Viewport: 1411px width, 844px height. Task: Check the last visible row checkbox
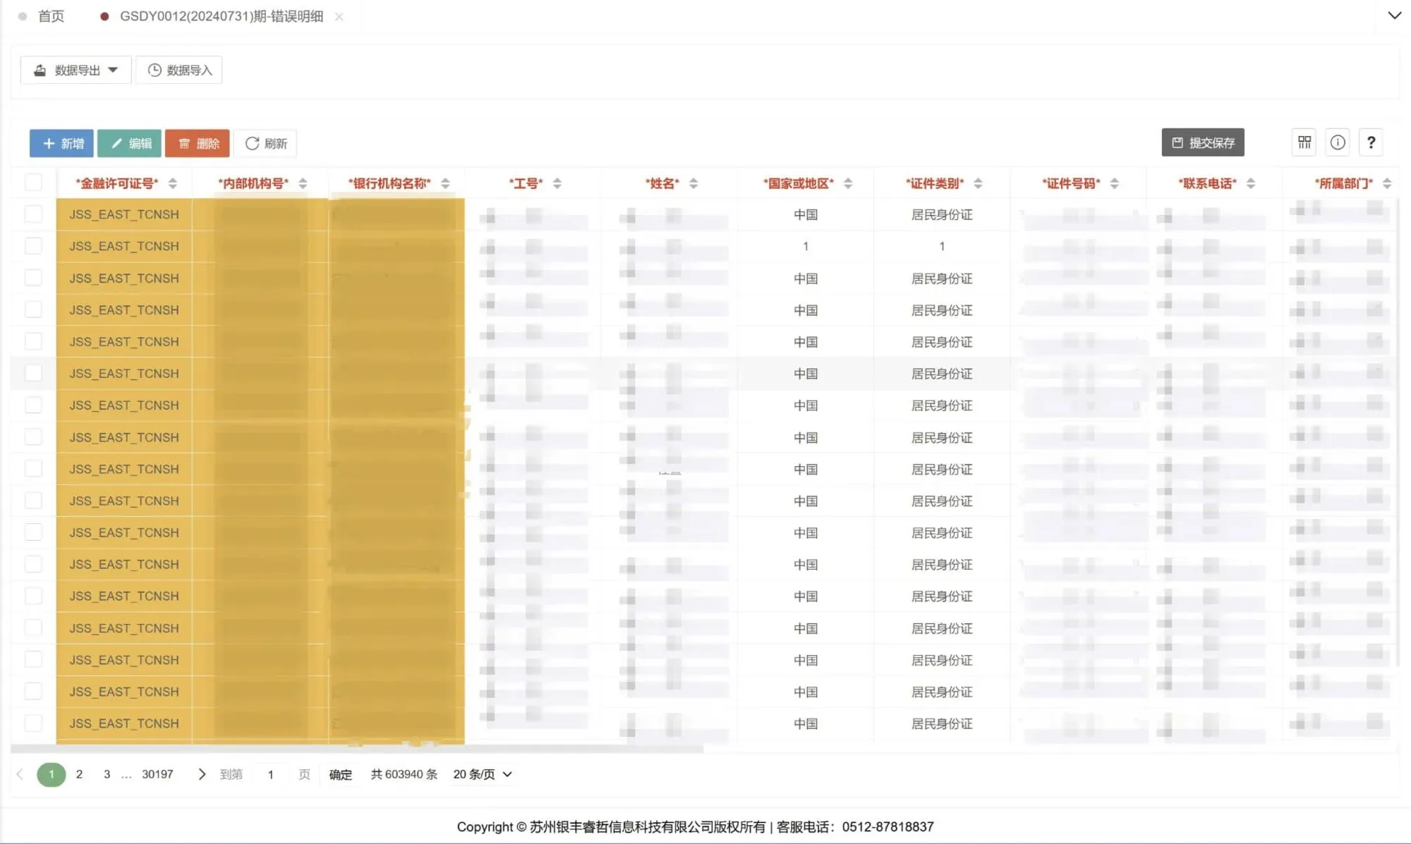pos(33,723)
